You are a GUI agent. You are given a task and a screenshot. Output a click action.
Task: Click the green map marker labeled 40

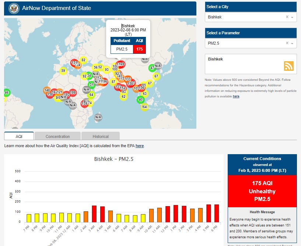coord(140,100)
